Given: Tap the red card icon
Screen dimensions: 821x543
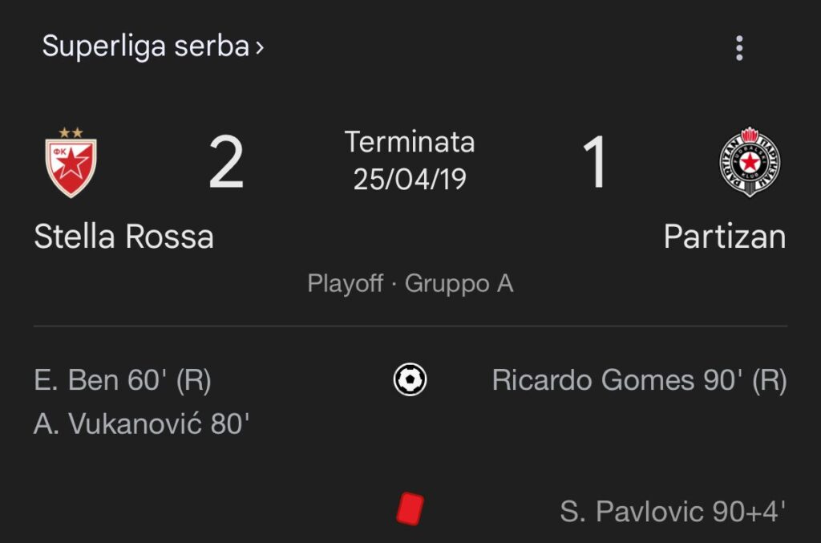Looking at the screenshot, I should (410, 509).
